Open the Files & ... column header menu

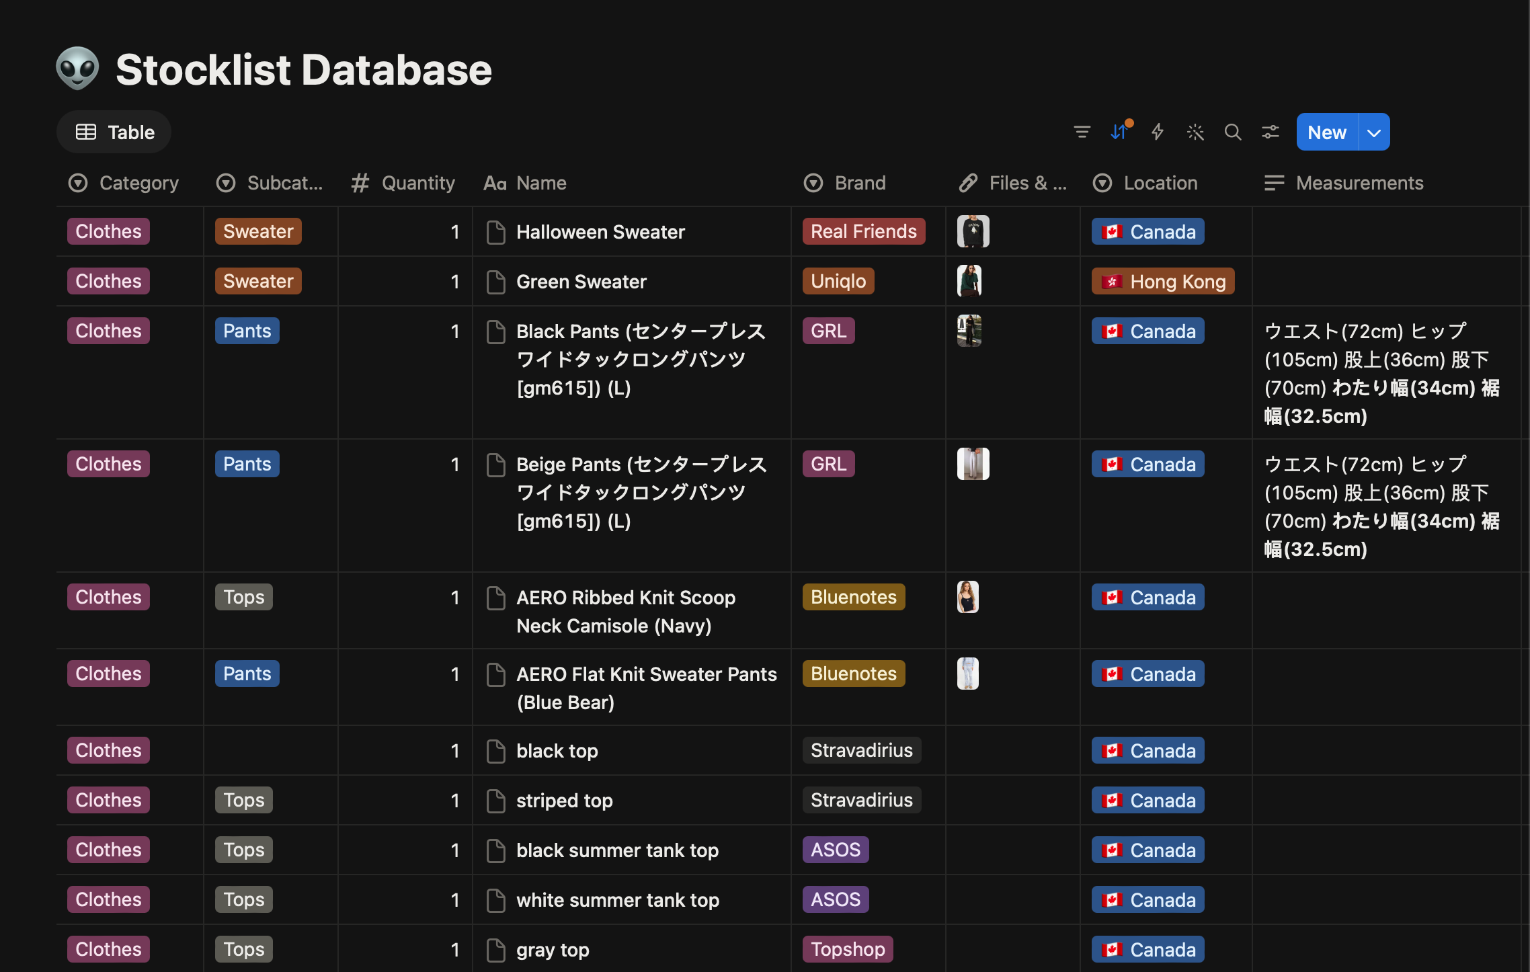pos(1013,183)
